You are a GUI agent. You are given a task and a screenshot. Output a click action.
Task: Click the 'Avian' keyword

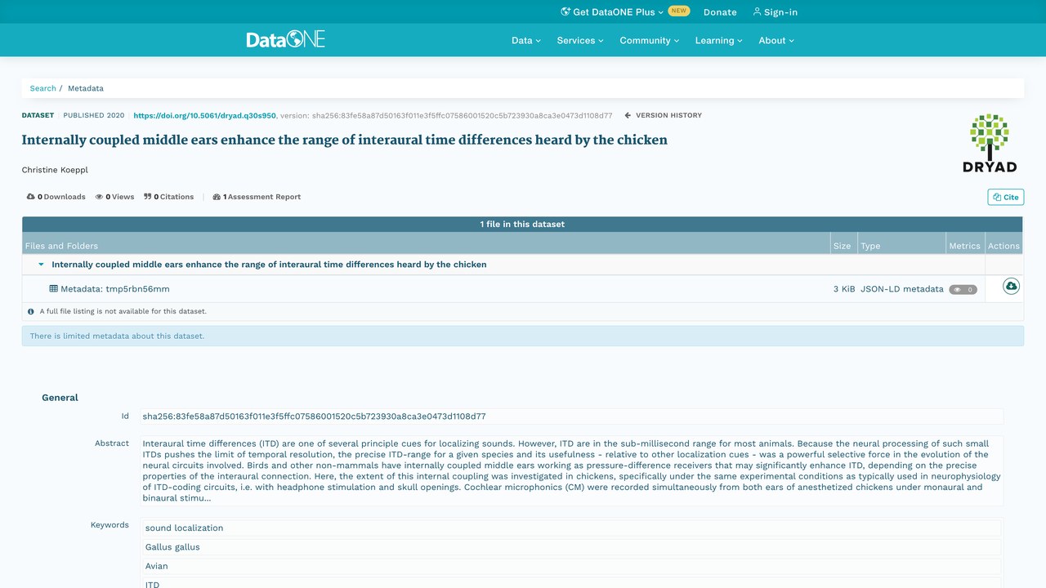(570, 566)
